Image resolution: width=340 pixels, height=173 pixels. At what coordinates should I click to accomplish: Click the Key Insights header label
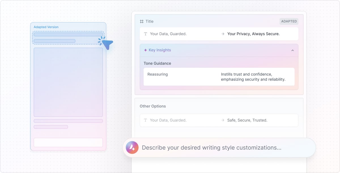pos(160,50)
